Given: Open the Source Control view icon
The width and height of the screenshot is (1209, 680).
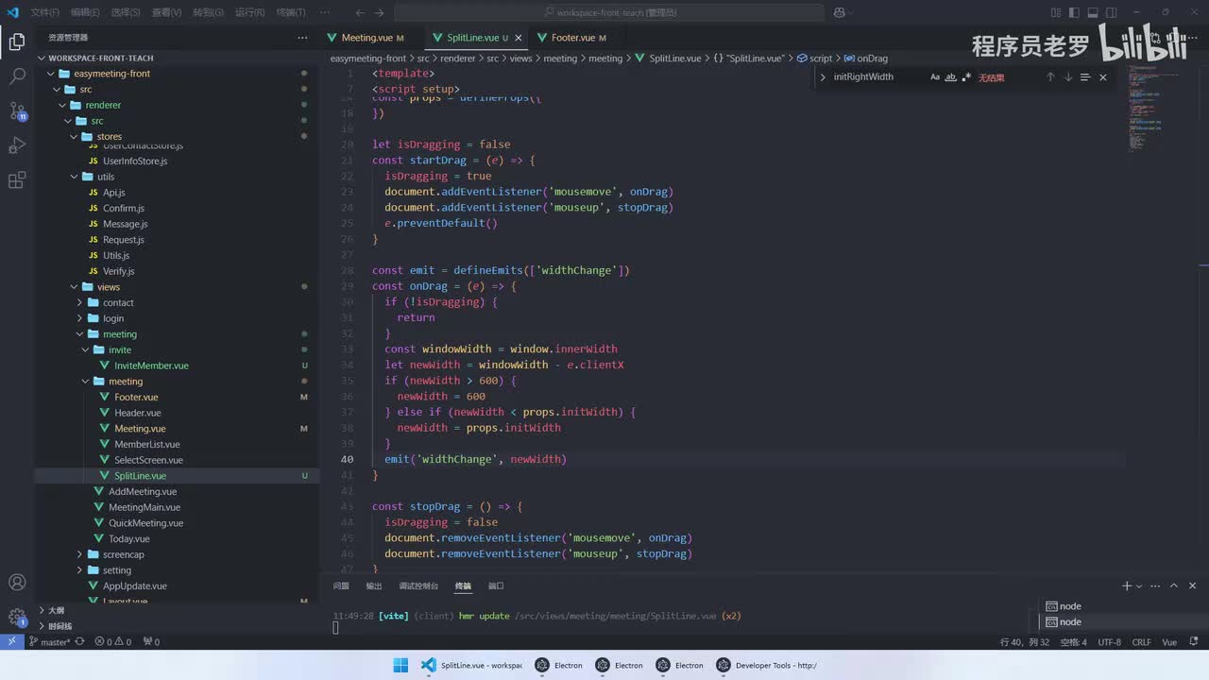Looking at the screenshot, I should point(17,110).
